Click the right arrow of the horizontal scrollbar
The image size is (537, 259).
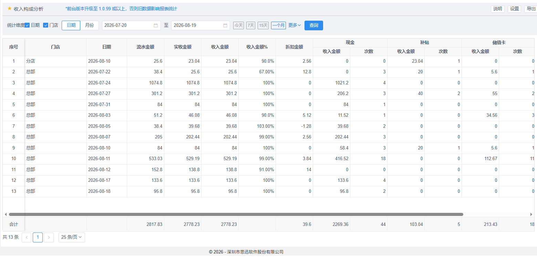[531, 214]
